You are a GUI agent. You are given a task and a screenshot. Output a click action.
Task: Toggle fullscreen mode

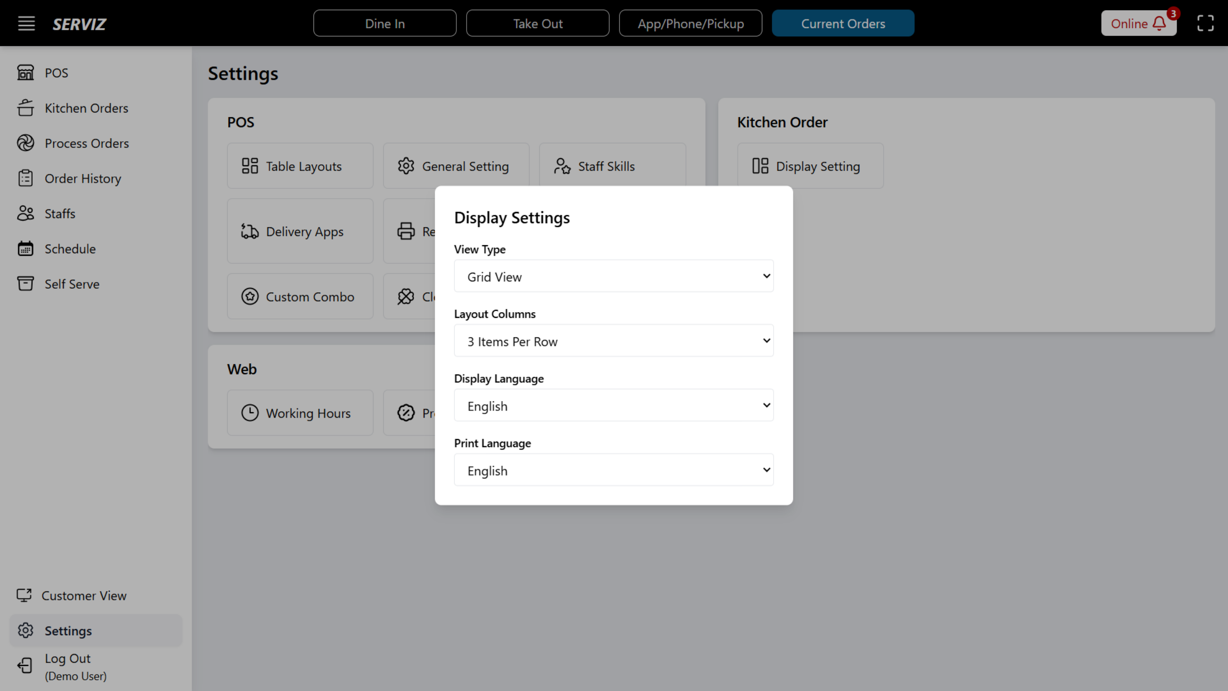[x=1205, y=23]
